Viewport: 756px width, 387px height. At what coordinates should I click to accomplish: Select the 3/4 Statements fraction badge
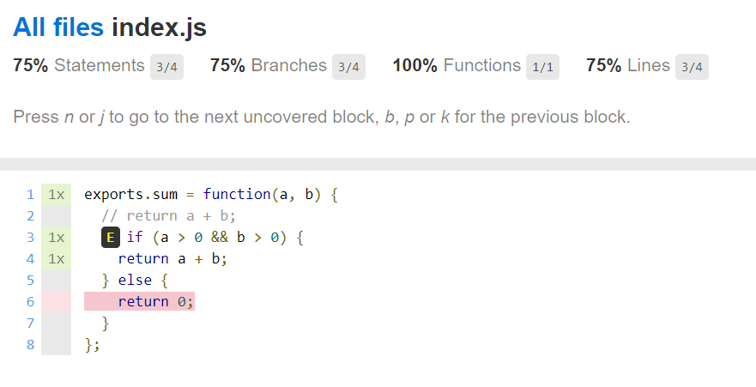[166, 67]
